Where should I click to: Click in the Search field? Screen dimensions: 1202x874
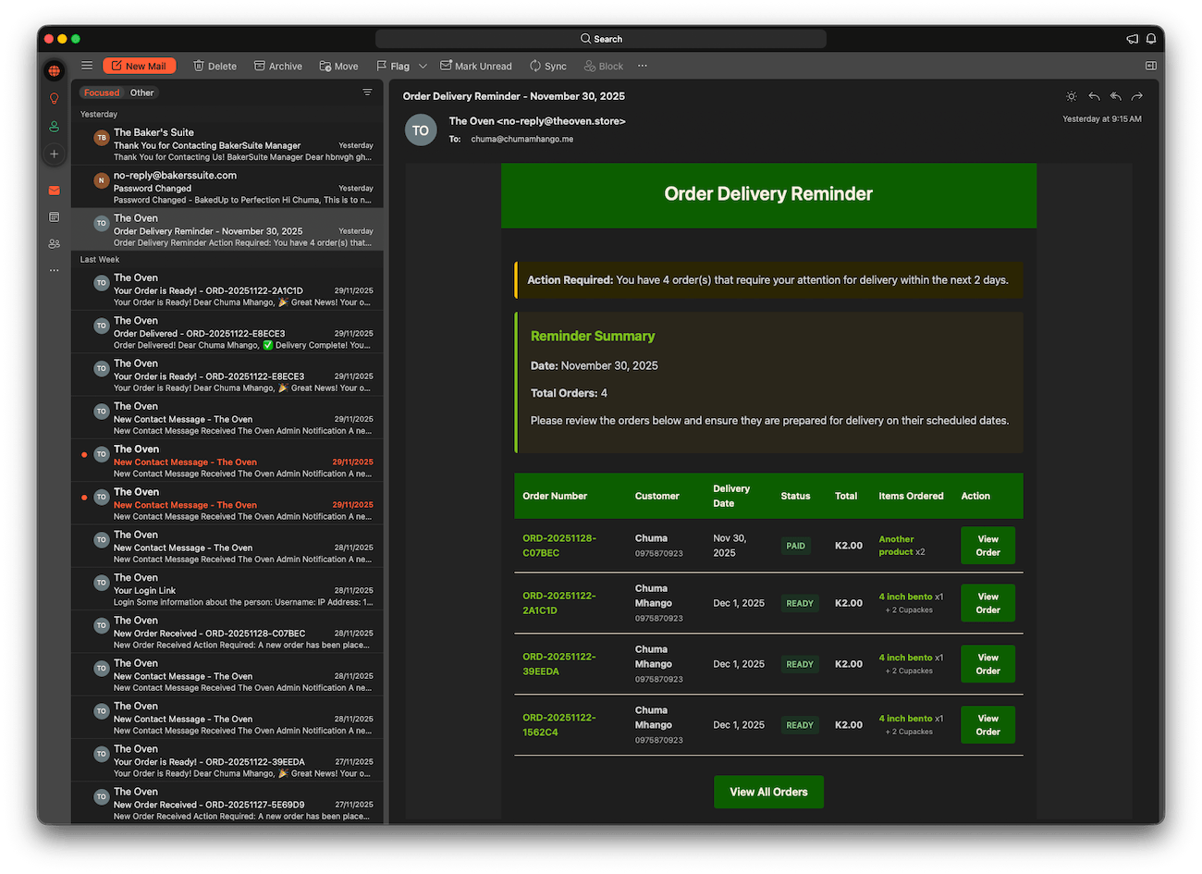click(x=601, y=39)
